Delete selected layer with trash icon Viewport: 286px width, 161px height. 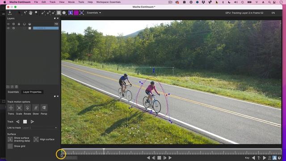(x=16, y=87)
